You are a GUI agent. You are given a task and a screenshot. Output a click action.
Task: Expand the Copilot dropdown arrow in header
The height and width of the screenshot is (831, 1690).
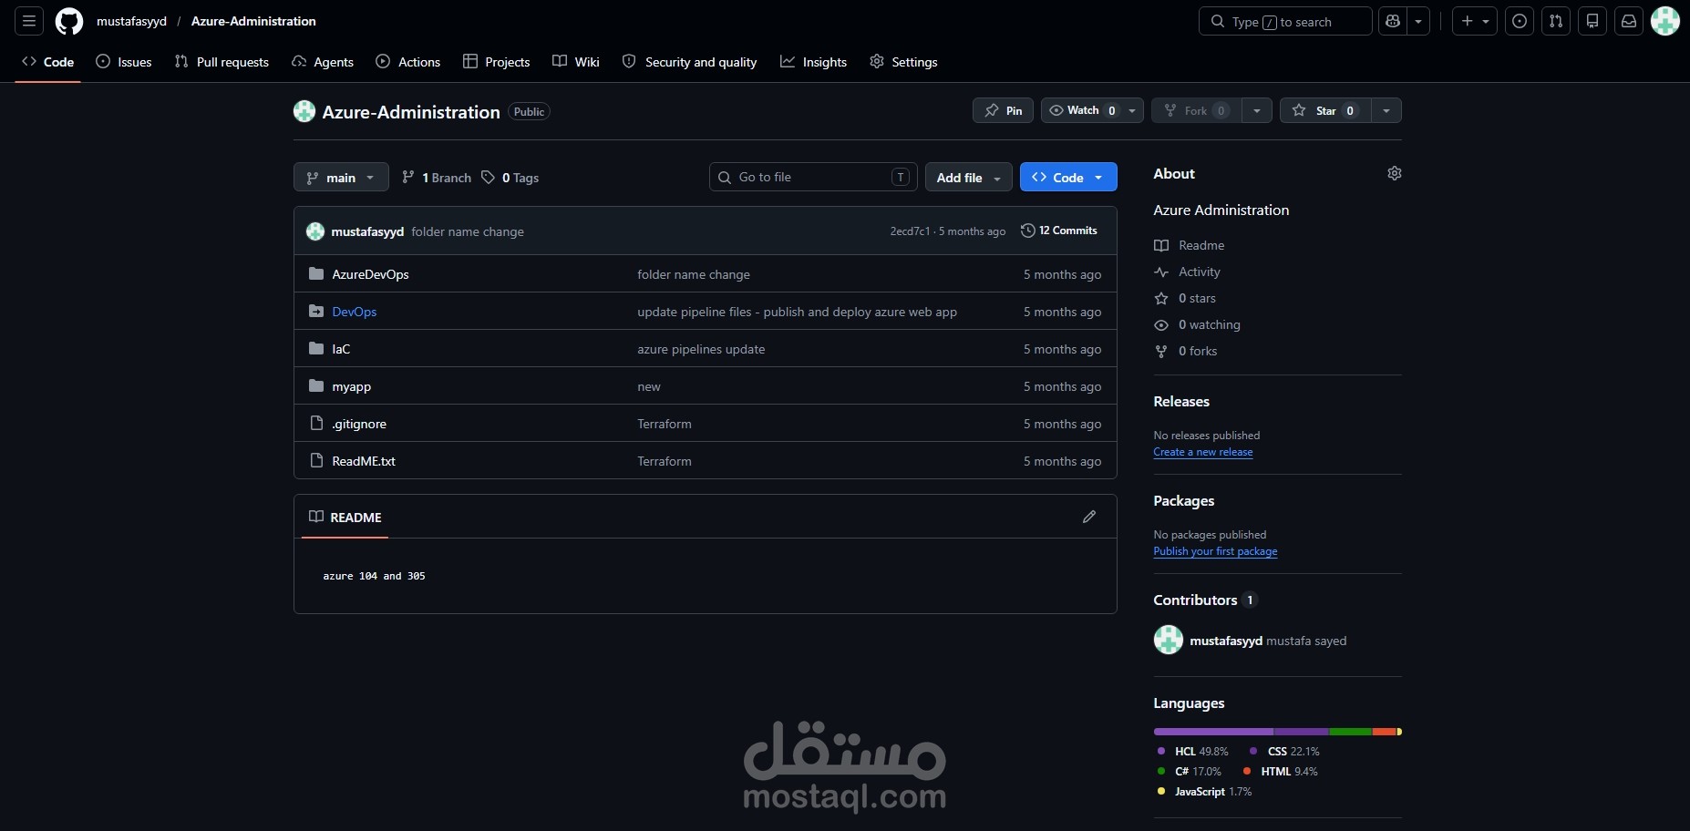(x=1418, y=21)
